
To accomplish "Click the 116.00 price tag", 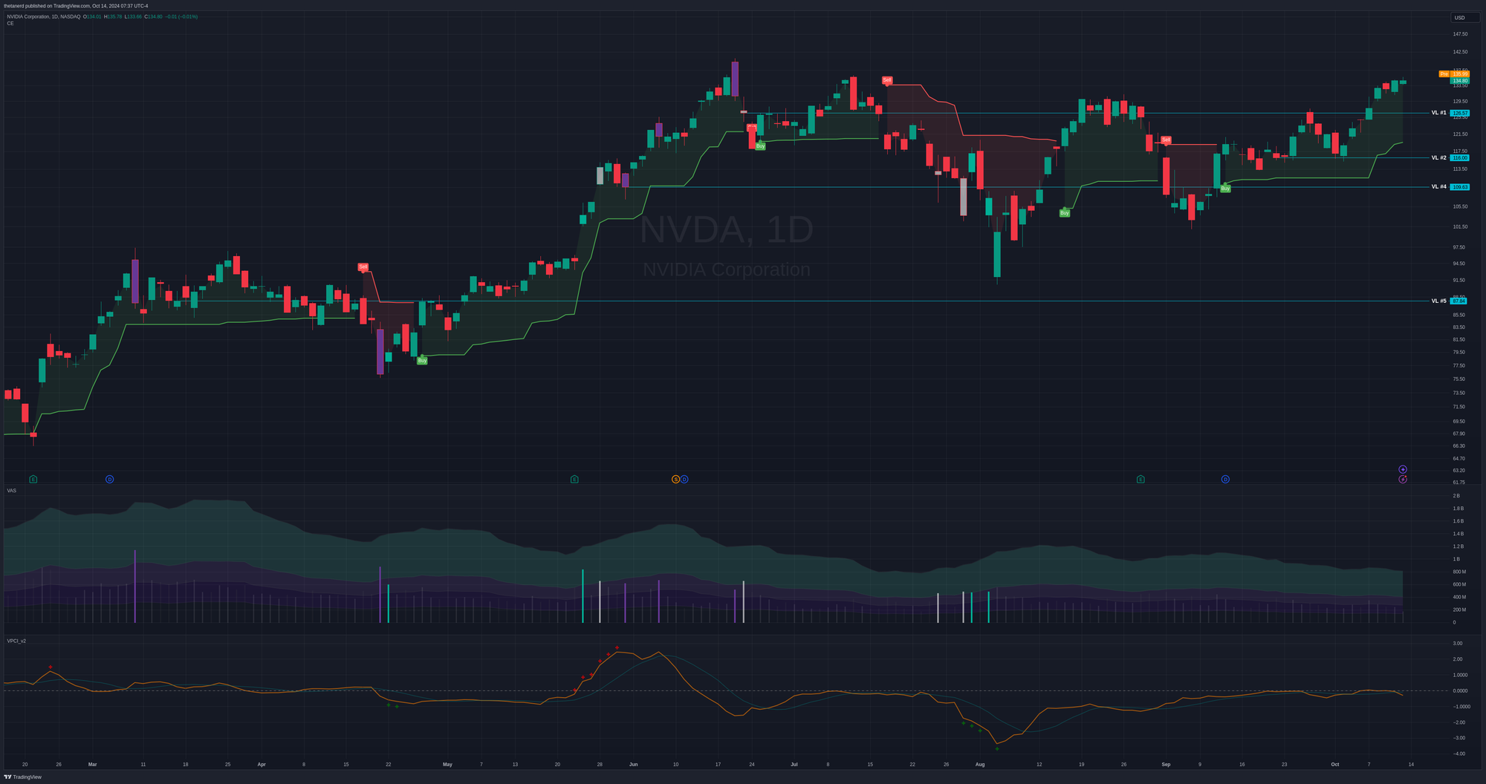I will point(1460,157).
